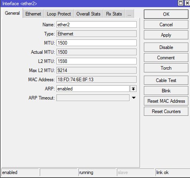The height and width of the screenshot is (178, 190).
Task: Apply the interface changes
Action: click(x=166, y=35)
